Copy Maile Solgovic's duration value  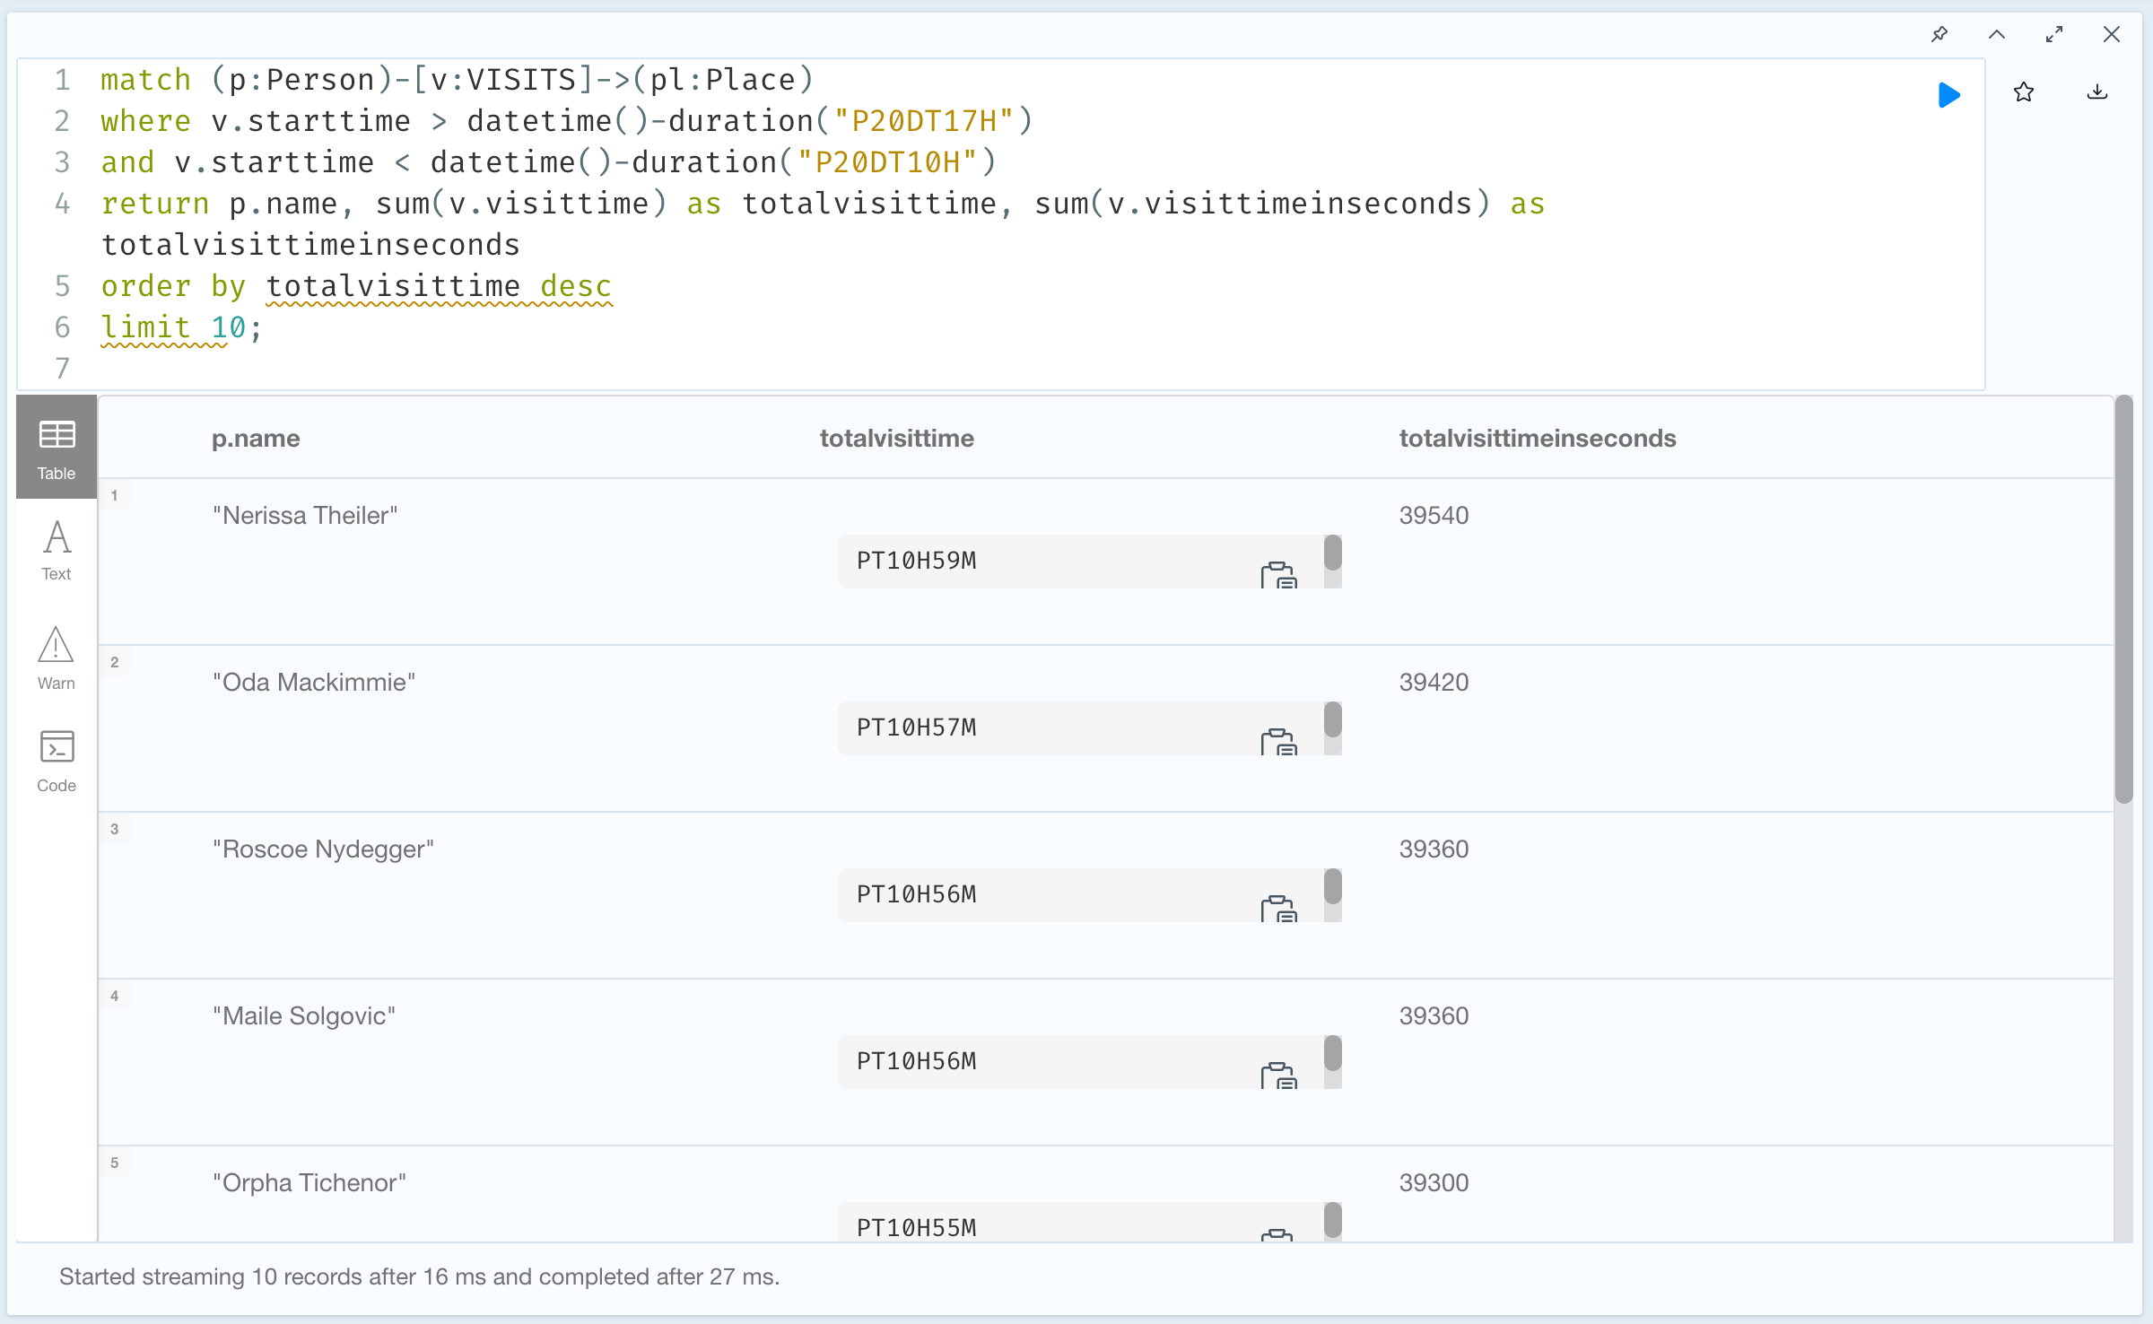[1278, 1076]
